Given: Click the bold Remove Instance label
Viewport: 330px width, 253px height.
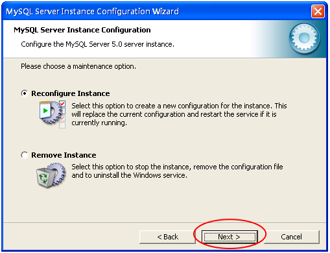Looking at the screenshot, I should (x=64, y=155).
